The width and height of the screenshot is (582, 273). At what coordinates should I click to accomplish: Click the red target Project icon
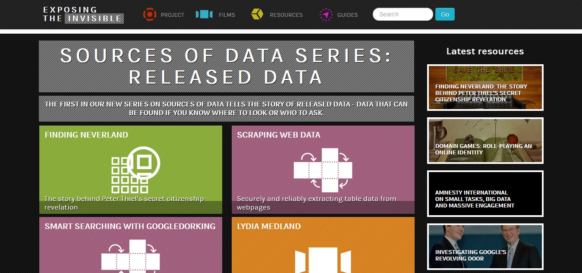click(x=150, y=14)
